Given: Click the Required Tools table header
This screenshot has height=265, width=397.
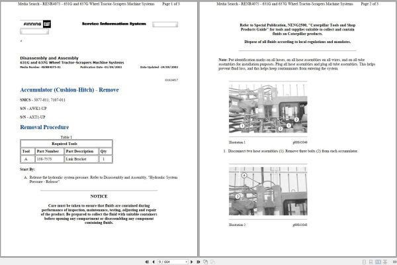Looking at the screenshot, I should coord(66,144).
